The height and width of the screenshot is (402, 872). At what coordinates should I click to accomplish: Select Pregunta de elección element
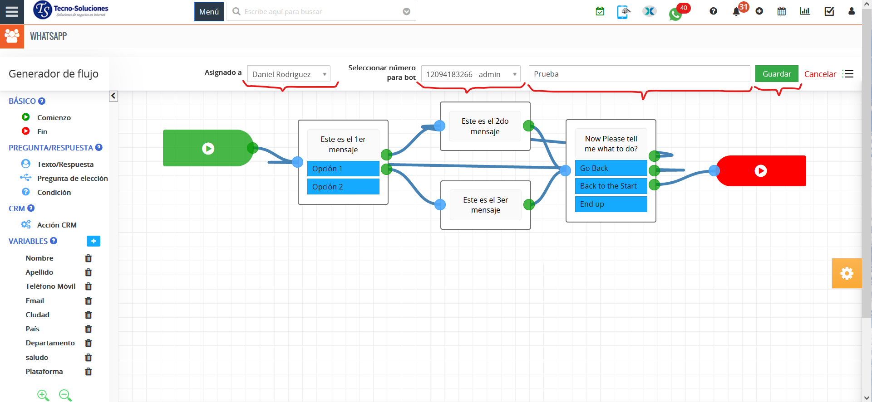72,178
